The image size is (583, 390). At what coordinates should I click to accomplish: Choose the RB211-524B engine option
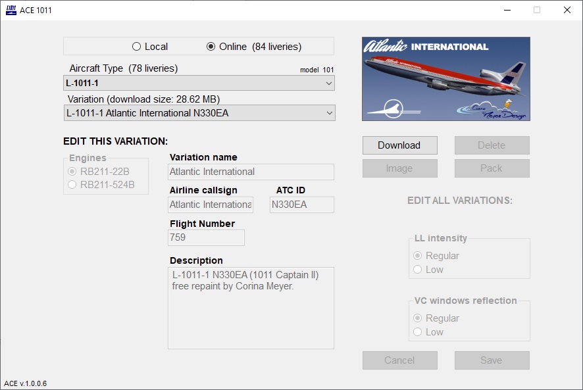[x=72, y=185]
